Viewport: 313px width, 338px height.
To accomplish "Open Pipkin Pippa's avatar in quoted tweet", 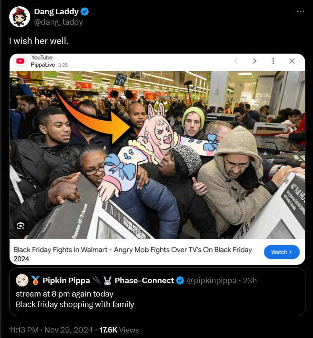I will pos(22,280).
